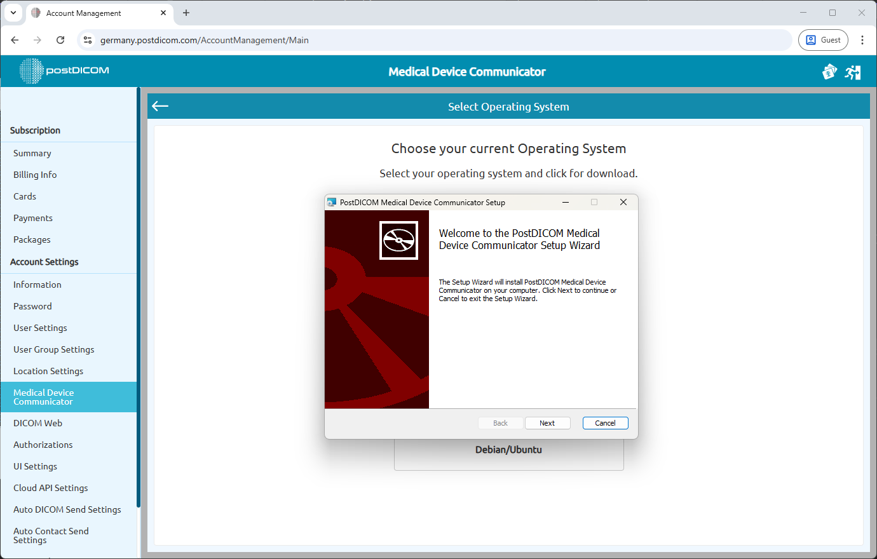Image resolution: width=877 pixels, height=559 pixels.
Task: Choose Debian/Ubuntu as the operating system
Action: (x=508, y=449)
